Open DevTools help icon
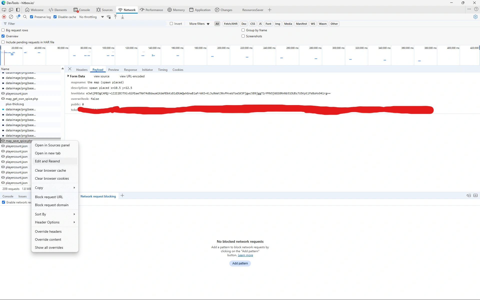480x300 pixels. tap(476, 9)
